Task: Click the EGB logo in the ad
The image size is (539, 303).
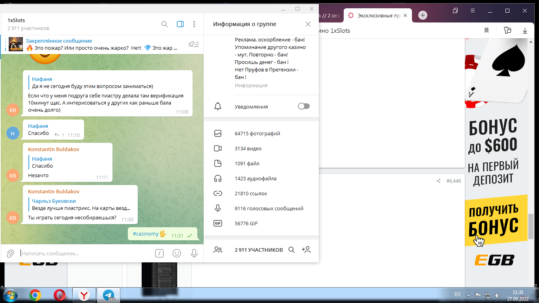Action: pyautogui.click(x=494, y=260)
